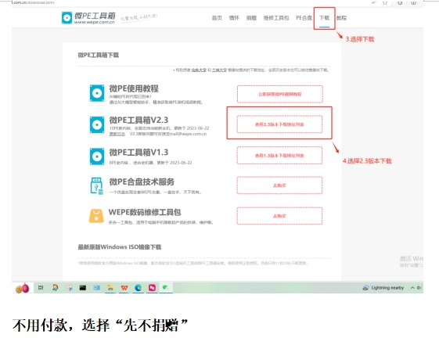Open WPS Office icon in taskbar
The image size is (439, 338).
[x=124, y=288]
